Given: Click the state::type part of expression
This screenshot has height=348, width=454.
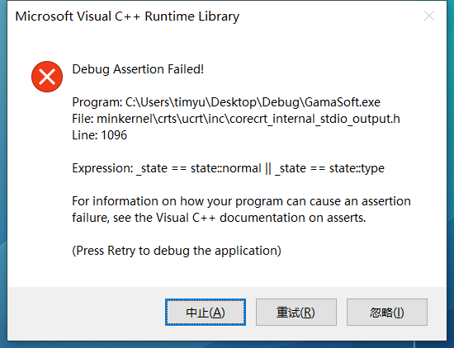Looking at the screenshot, I should [357, 168].
